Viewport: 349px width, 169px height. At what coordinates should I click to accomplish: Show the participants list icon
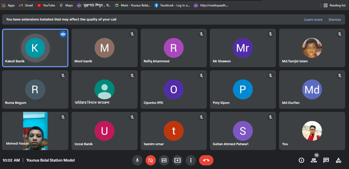pos(314,160)
